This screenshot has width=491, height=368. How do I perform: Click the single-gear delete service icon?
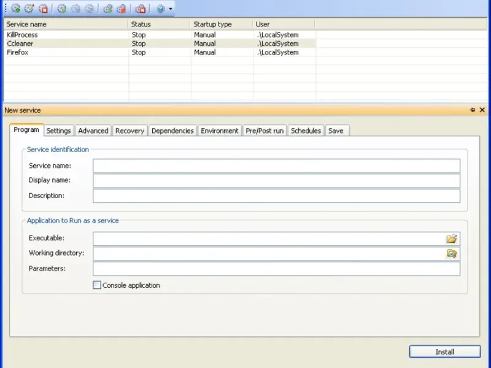click(x=43, y=9)
